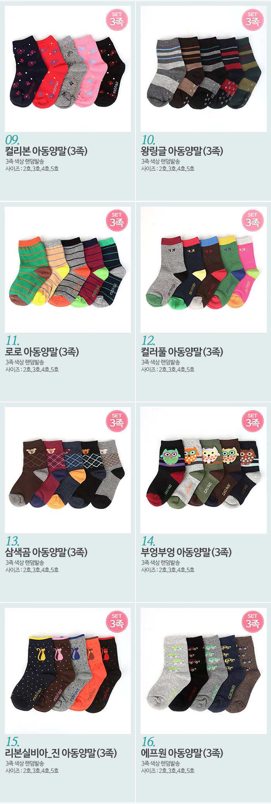Click SET 3족 badge on item 15

coord(117,621)
